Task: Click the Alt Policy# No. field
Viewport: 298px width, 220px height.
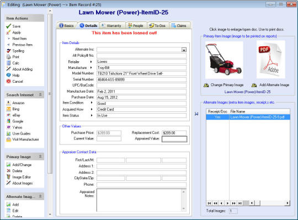Action: pos(142,56)
